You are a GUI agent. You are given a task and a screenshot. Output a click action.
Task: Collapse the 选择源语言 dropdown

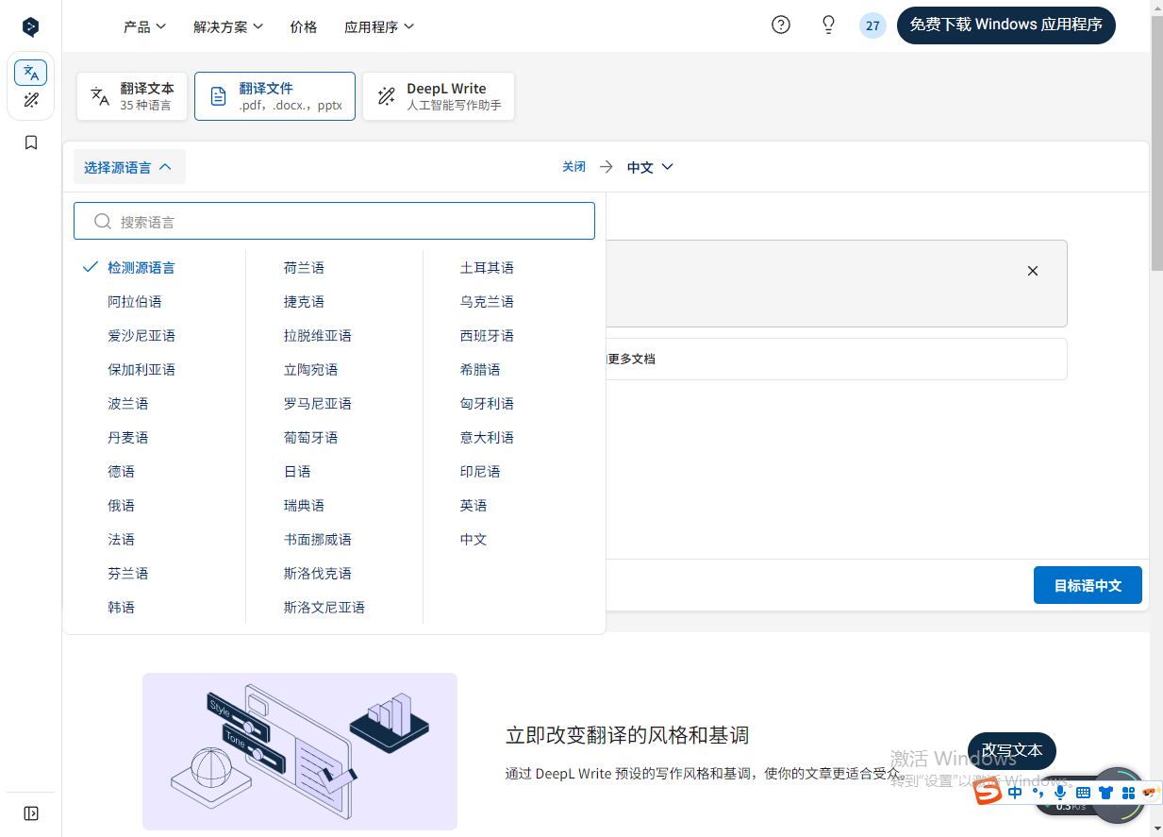coord(129,167)
